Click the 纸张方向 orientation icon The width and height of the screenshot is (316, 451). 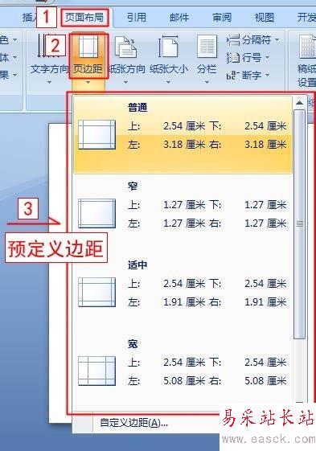pos(125,47)
